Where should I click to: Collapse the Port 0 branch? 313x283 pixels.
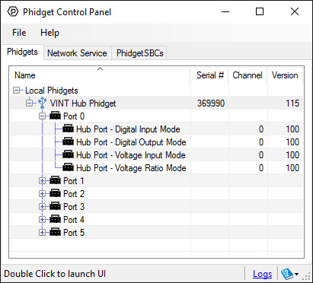(x=42, y=116)
